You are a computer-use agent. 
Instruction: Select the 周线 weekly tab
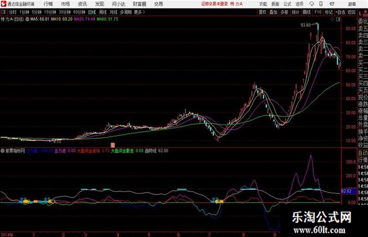point(103,12)
